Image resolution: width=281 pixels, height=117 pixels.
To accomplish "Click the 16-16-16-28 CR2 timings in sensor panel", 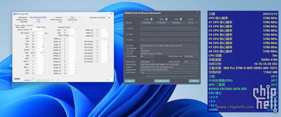I will click(266, 64).
